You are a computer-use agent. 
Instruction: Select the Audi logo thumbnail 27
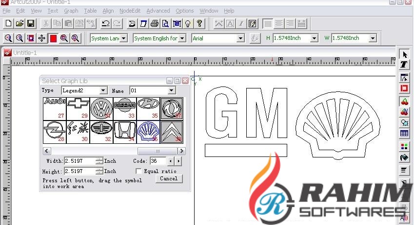point(55,109)
